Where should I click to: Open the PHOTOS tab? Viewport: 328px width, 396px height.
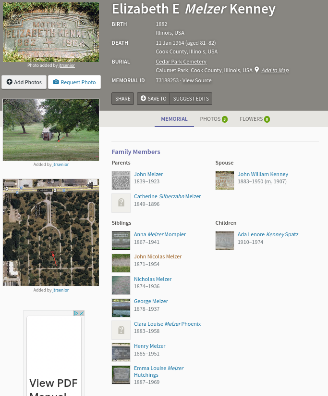(x=214, y=119)
